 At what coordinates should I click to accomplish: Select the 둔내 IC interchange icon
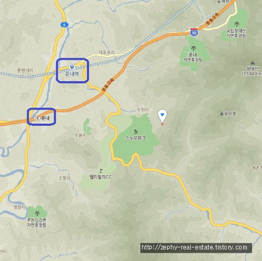[x=37, y=118]
